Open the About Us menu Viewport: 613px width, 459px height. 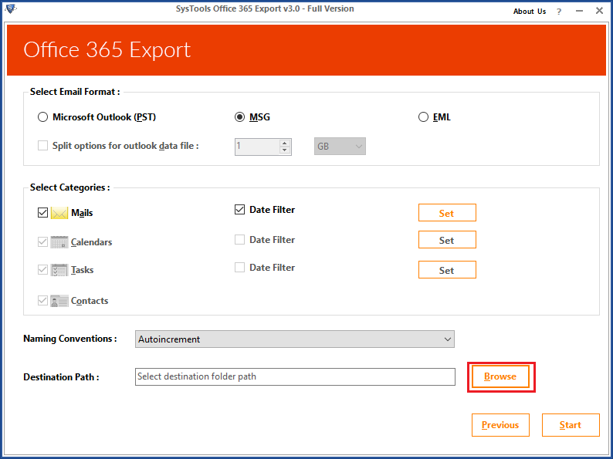530,12
